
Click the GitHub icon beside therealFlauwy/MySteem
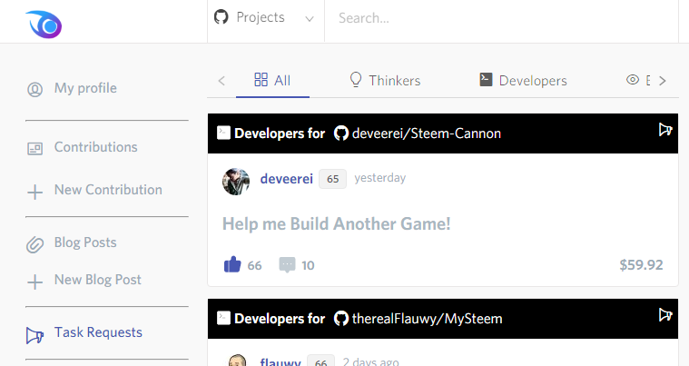pos(341,319)
